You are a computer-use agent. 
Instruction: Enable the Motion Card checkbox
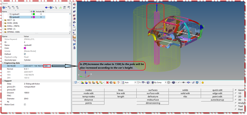pyautogui.click(x=25, y=105)
